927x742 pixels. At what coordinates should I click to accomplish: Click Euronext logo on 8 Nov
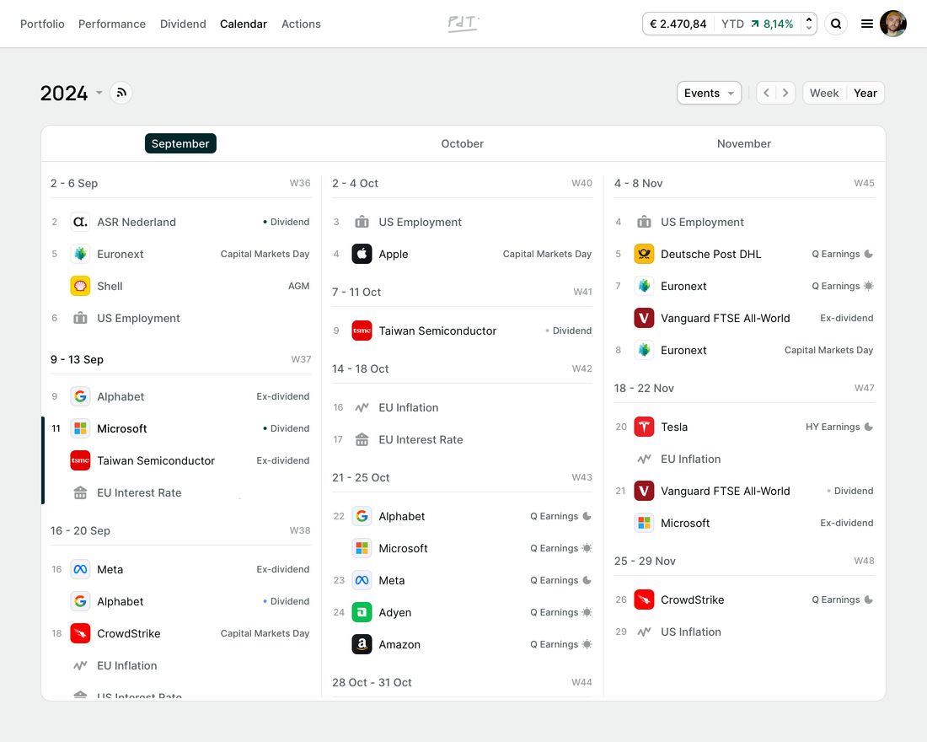point(644,350)
